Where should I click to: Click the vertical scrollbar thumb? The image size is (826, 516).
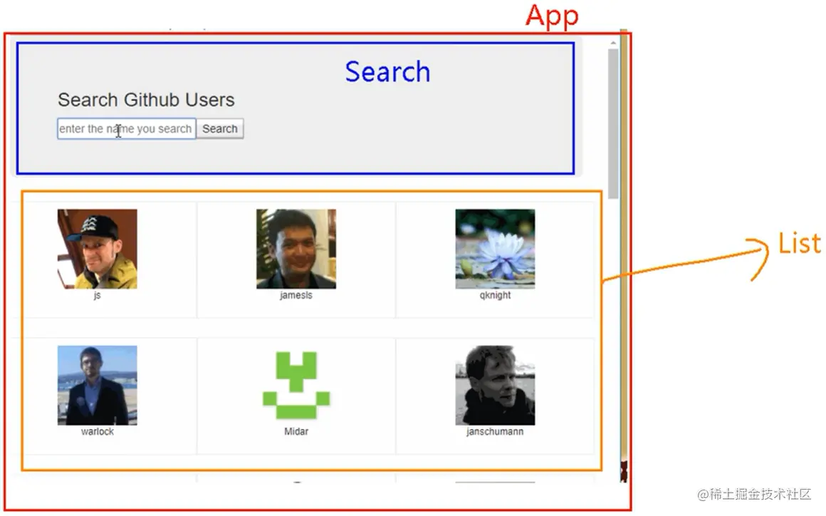coord(613,124)
